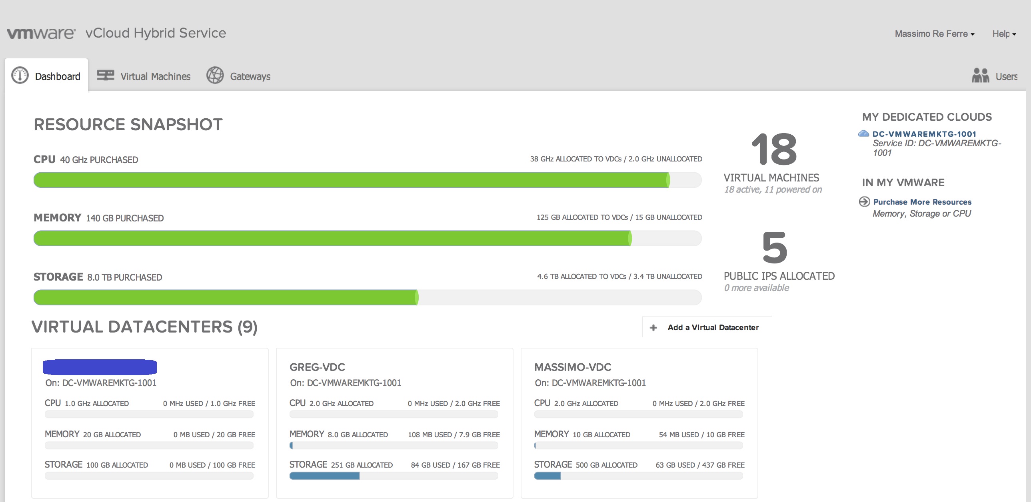
Task: Click the Dashboard gauge icon
Action: click(20, 76)
